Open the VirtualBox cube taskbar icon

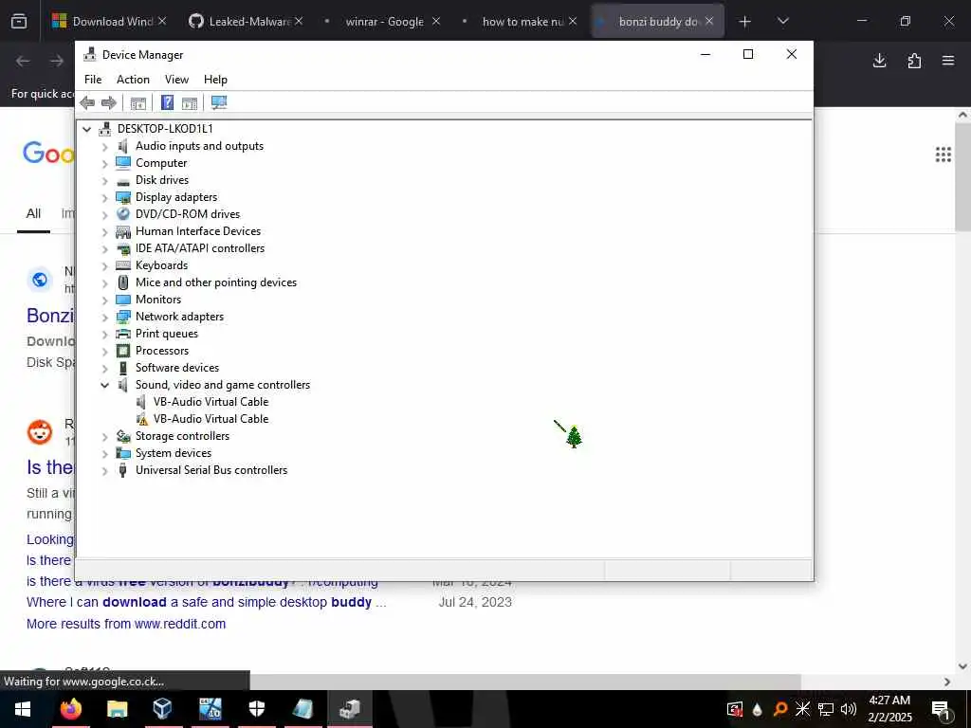pos(162,709)
